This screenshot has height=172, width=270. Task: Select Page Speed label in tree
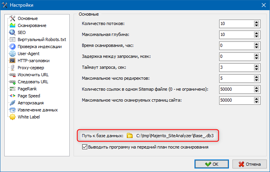(29, 96)
